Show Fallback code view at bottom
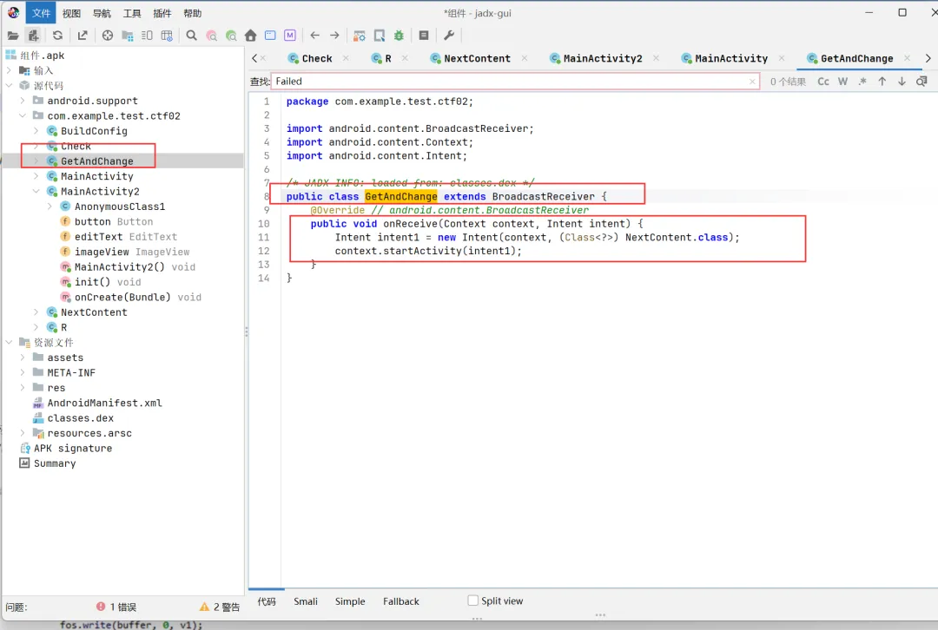Image resolution: width=938 pixels, height=630 pixels. (x=400, y=601)
